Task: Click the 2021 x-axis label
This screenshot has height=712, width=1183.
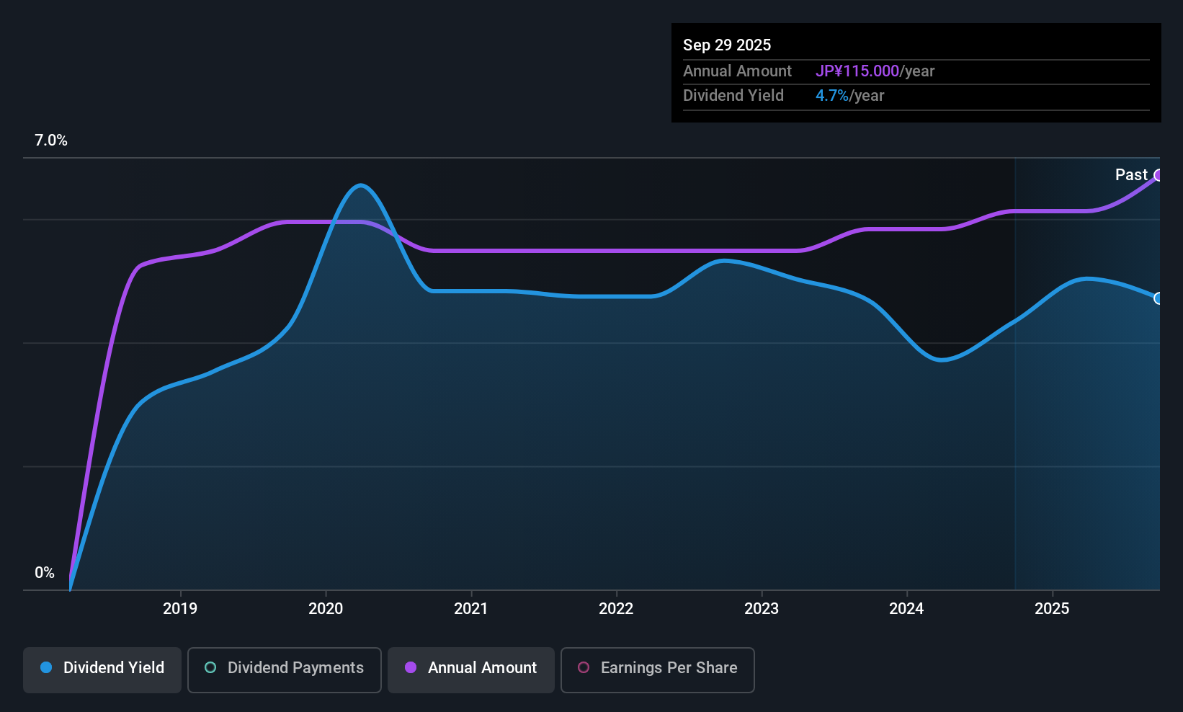Action: 471,608
